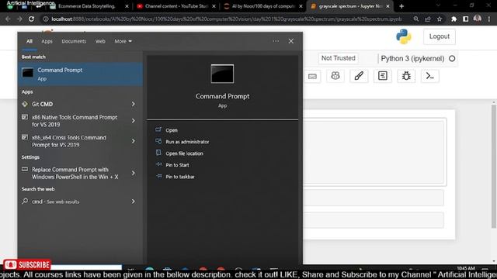This screenshot has height=279, width=497.
Task: Click browser zoom magnifier icon
Action: pyautogui.click(x=416, y=19)
